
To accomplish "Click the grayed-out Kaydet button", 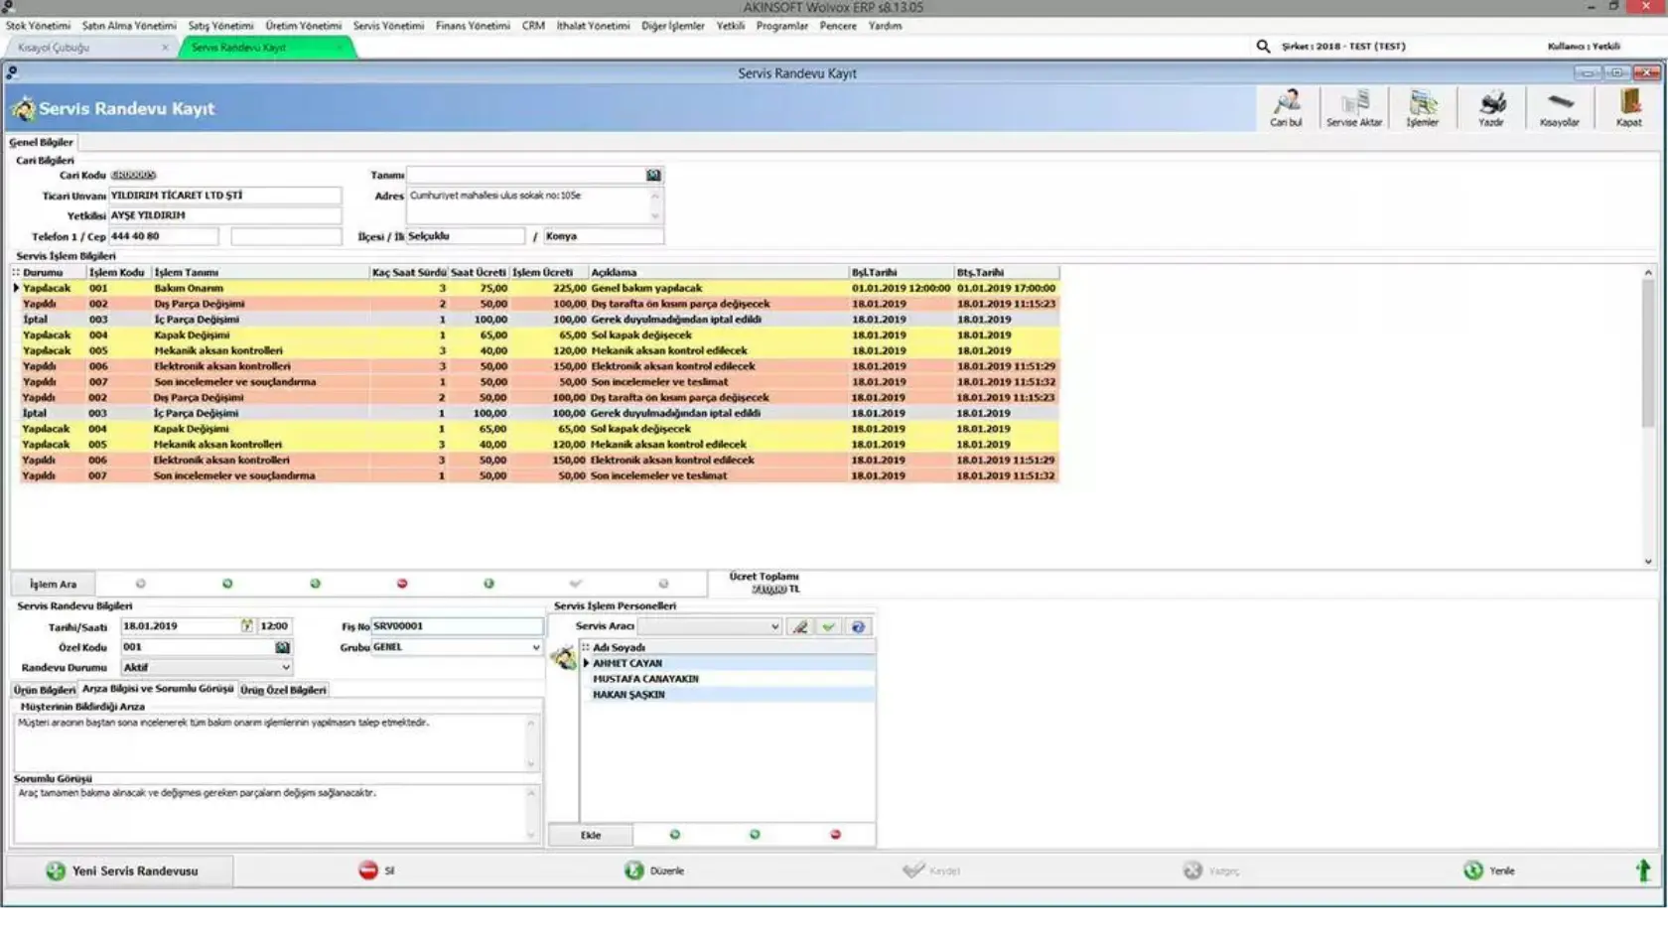I will tap(930, 871).
